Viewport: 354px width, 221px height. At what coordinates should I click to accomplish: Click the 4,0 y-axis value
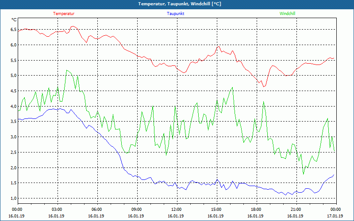14,106
